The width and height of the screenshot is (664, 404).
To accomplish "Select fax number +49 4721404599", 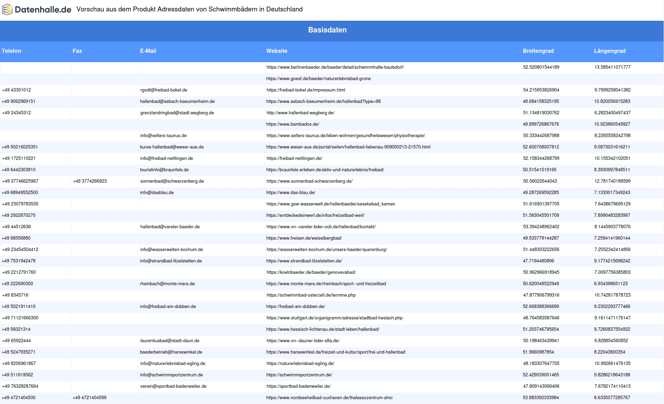I will [x=90, y=398].
